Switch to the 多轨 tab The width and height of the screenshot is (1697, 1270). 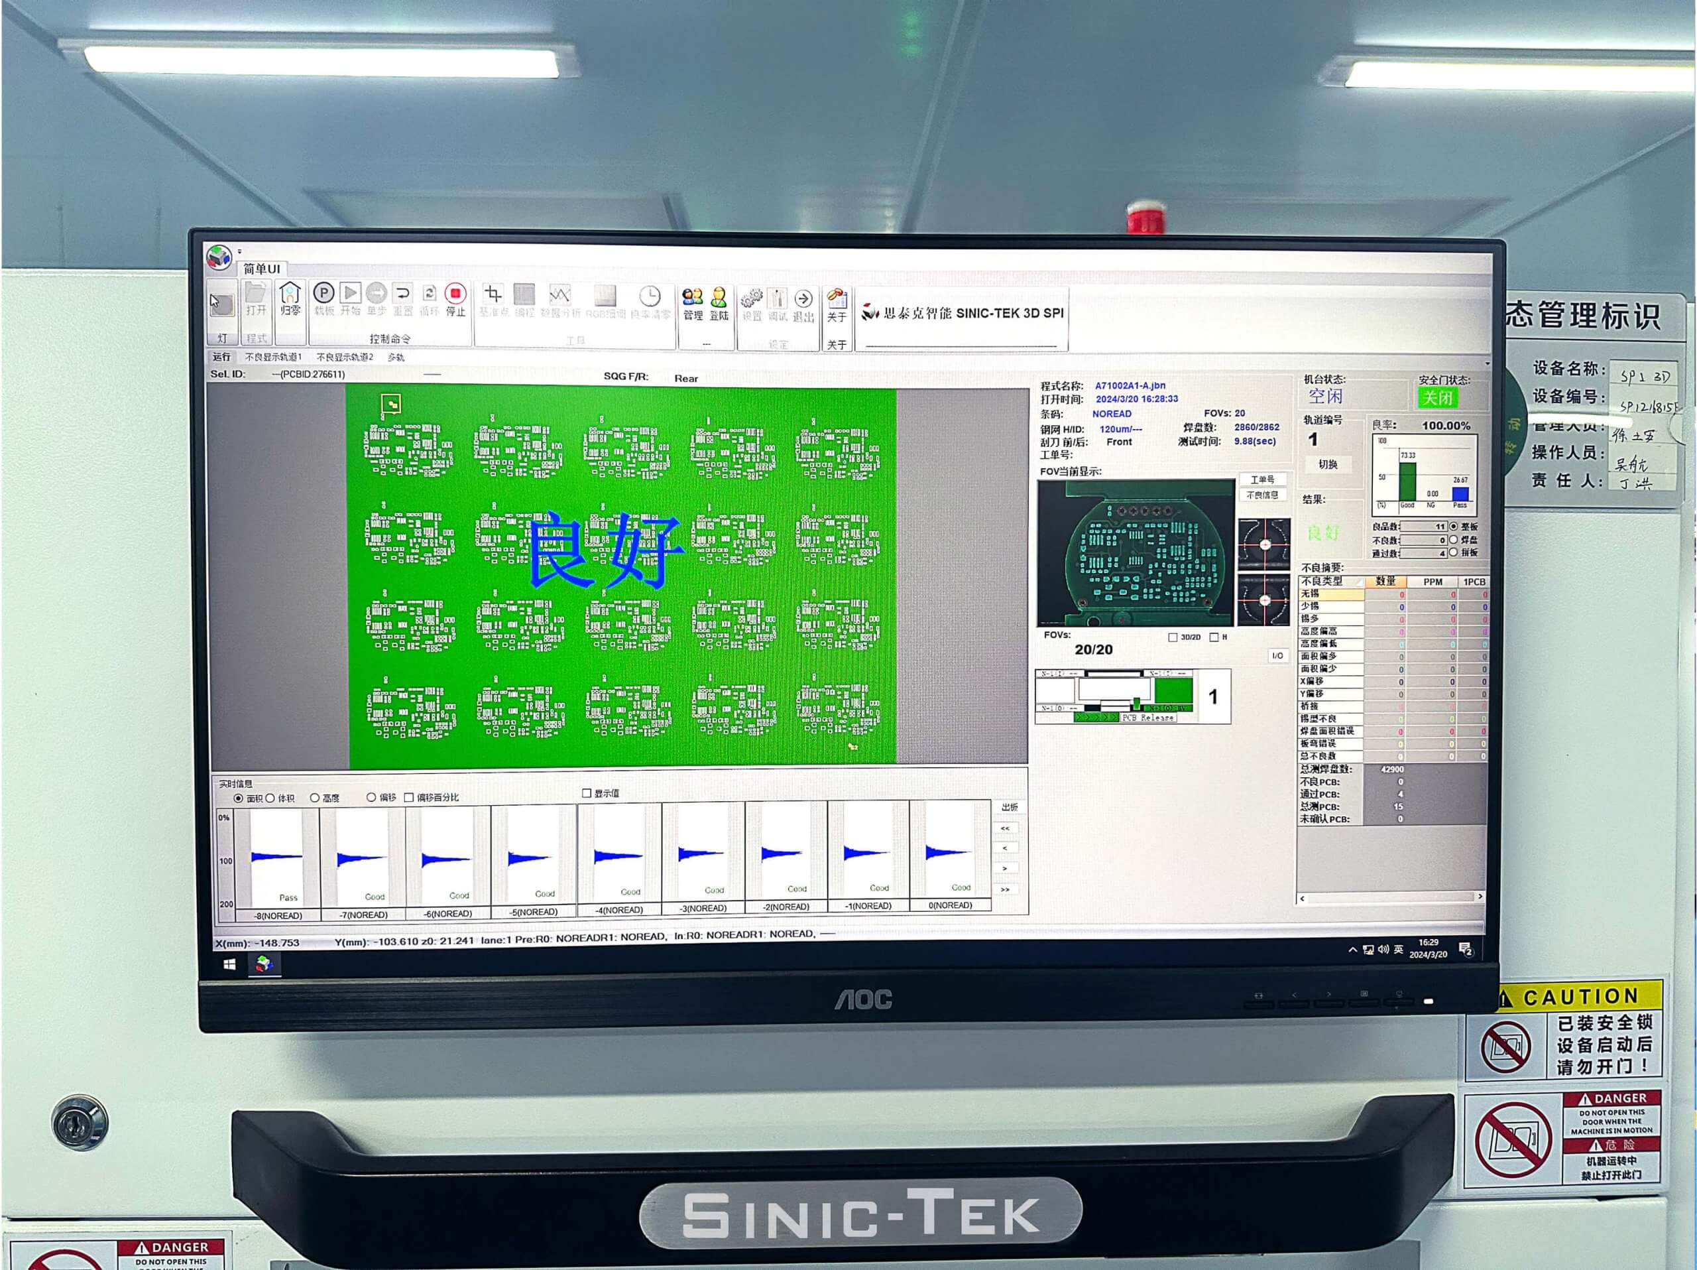pyautogui.click(x=396, y=357)
